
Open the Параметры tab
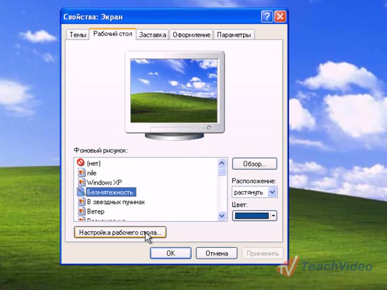(234, 35)
